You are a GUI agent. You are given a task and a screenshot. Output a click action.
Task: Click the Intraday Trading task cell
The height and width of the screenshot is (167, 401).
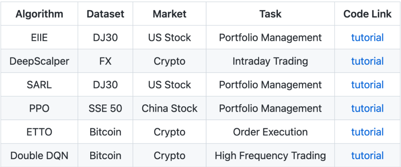[270, 61]
